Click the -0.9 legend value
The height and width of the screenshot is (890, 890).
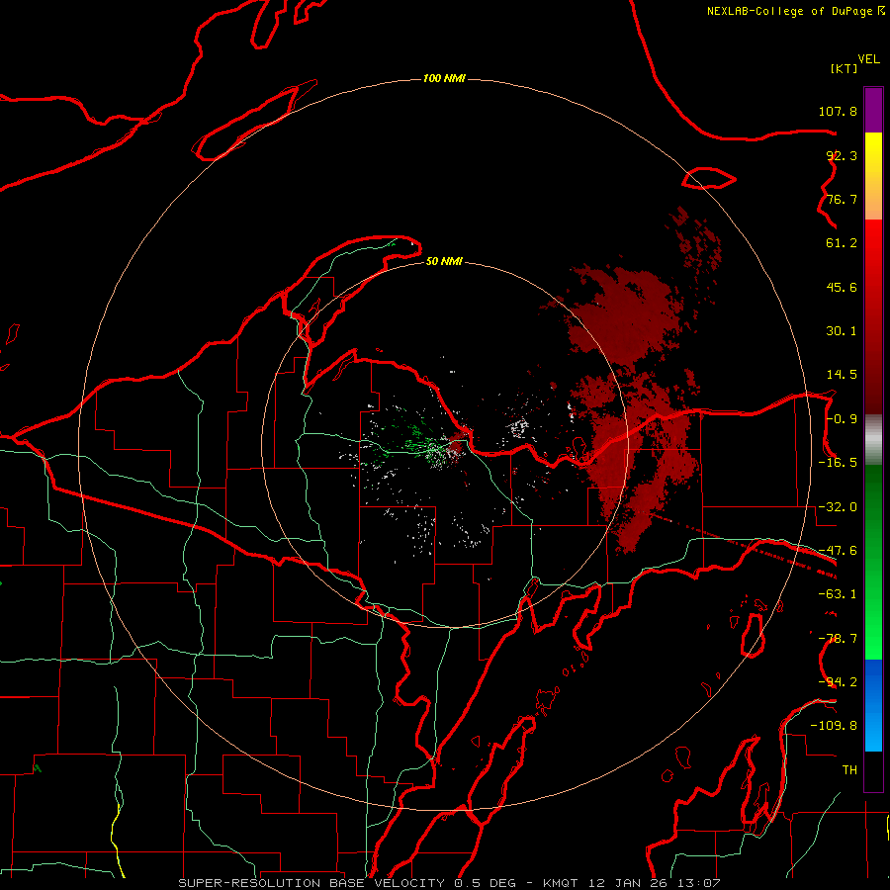coord(842,419)
